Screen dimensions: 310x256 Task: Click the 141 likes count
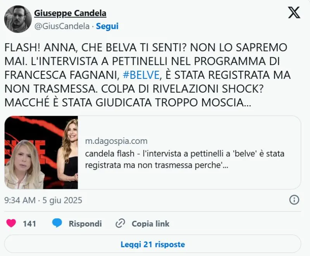[x=29, y=224]
